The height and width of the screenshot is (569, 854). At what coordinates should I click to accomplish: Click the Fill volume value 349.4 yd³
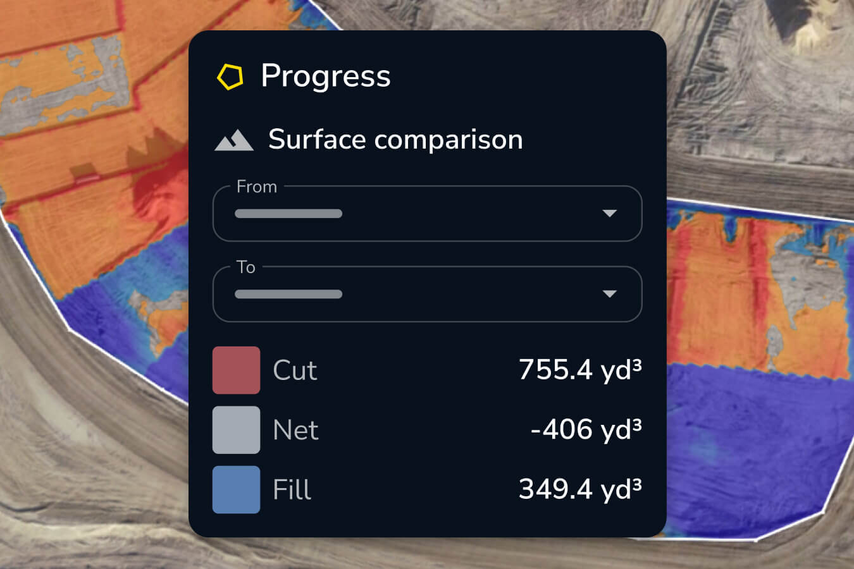point(580,489)
